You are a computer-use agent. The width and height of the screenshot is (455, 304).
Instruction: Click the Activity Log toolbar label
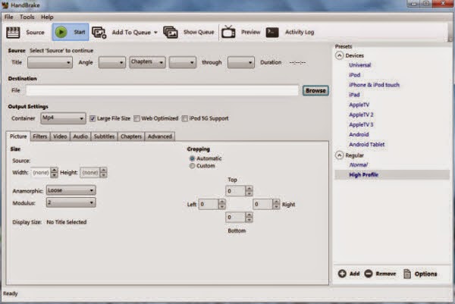tap(300, 32)
